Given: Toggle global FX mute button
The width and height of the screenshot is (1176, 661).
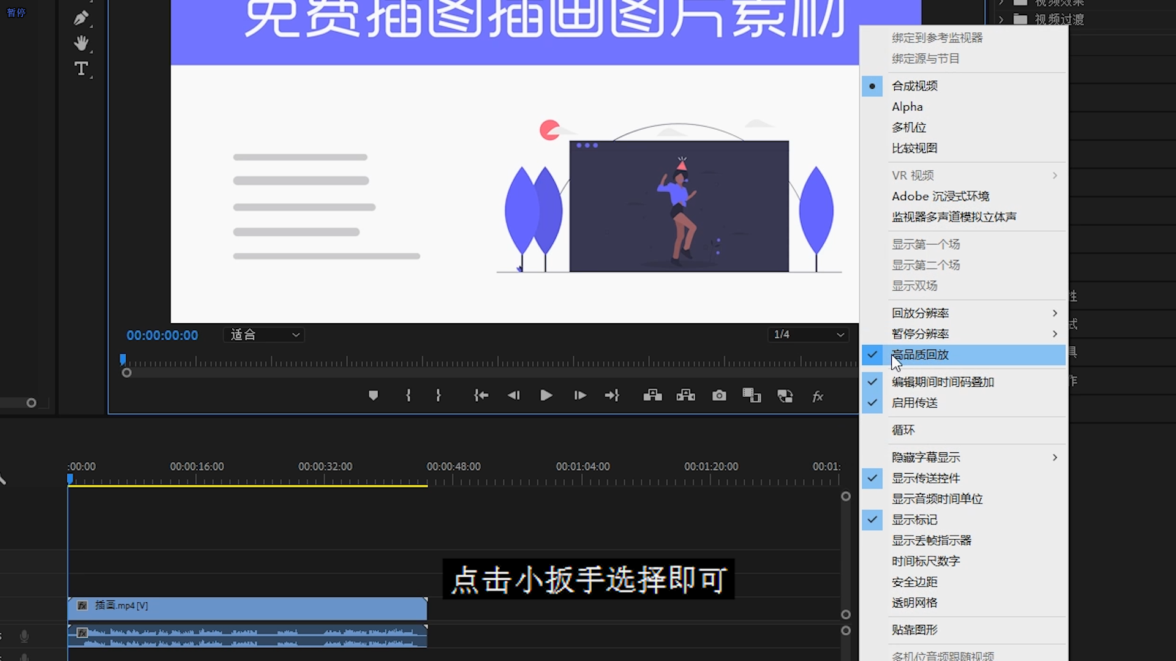Looking at the screenshot, I should click(818, 397).
